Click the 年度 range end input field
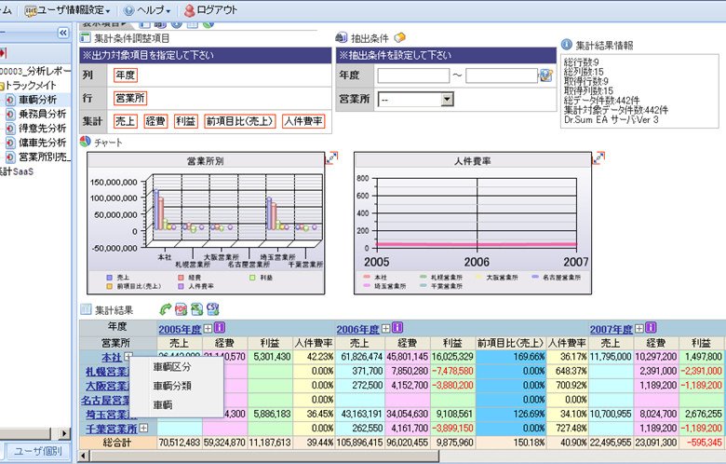The image size is (726, 464). 502,75
